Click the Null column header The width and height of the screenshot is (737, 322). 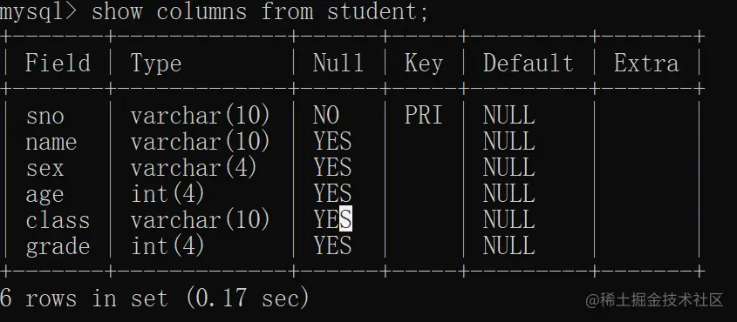tap(338, 64)
